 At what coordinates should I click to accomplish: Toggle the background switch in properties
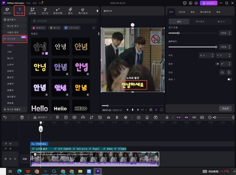click(x=229, y=79)
